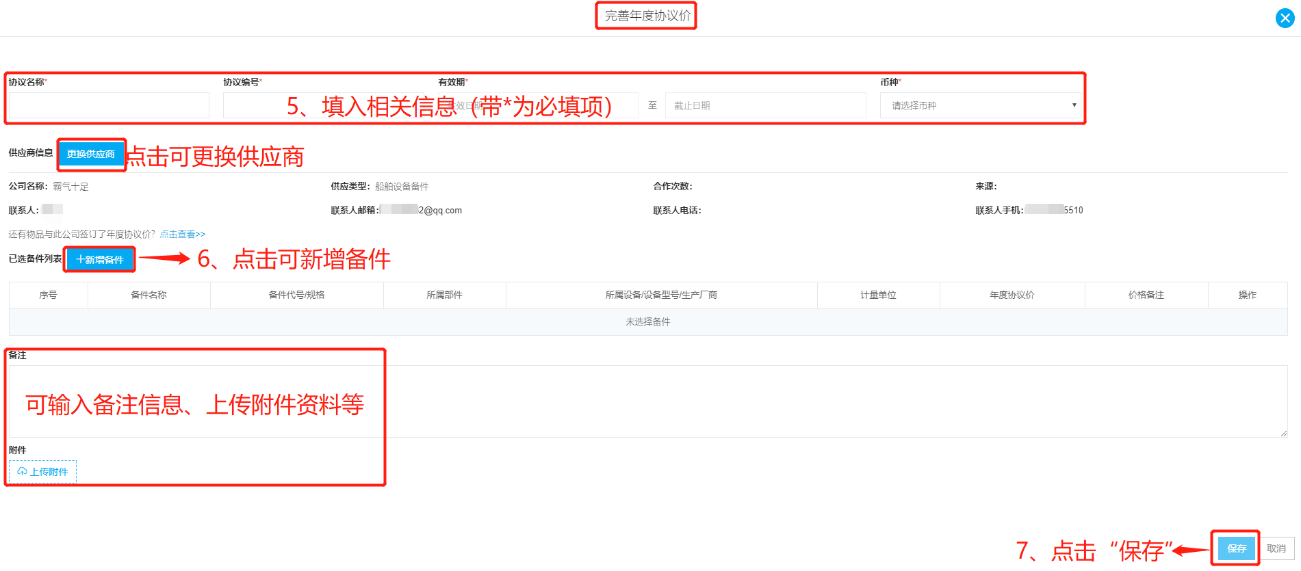
Task: Close the dialog with the blue X icon
Action: [1285, 18]
